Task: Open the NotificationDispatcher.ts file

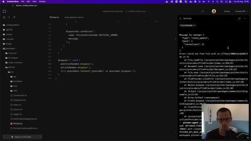Action: (x=25, y=119)
